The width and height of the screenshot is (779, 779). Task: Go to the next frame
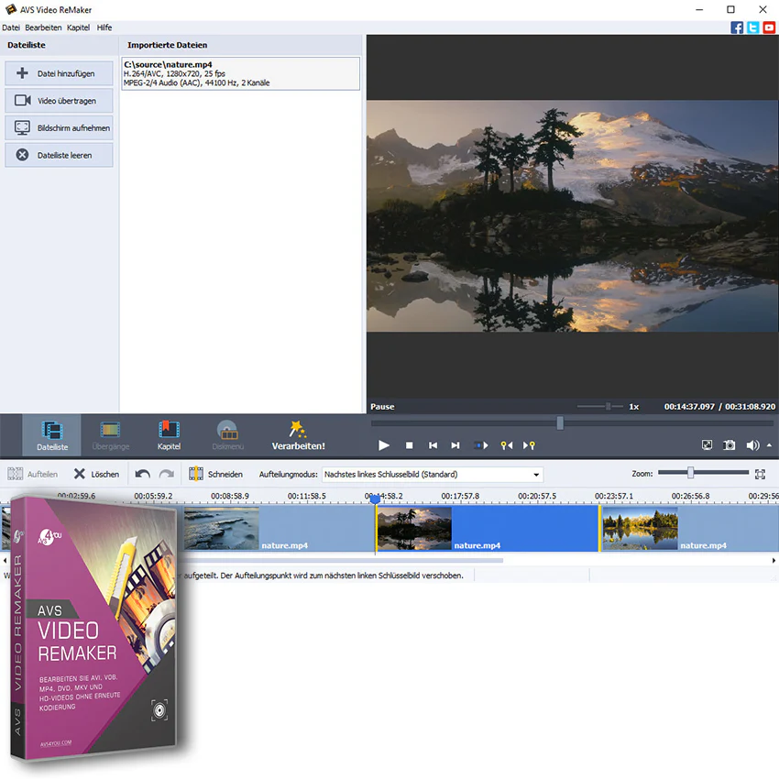[455, 445]
